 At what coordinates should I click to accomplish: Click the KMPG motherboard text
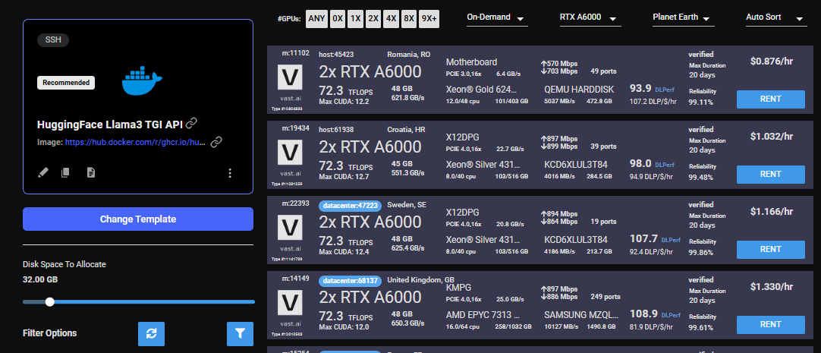[458, 288]
